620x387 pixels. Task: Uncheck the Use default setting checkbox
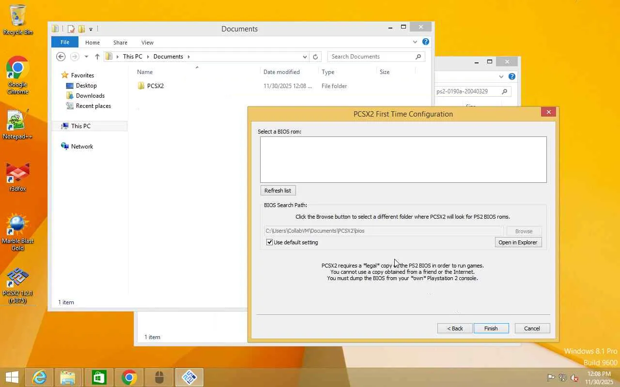(270, 242)
